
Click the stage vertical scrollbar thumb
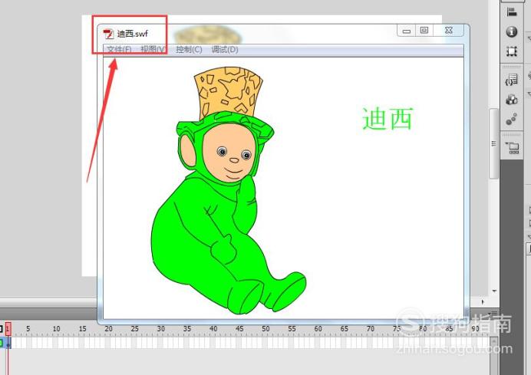493,143
